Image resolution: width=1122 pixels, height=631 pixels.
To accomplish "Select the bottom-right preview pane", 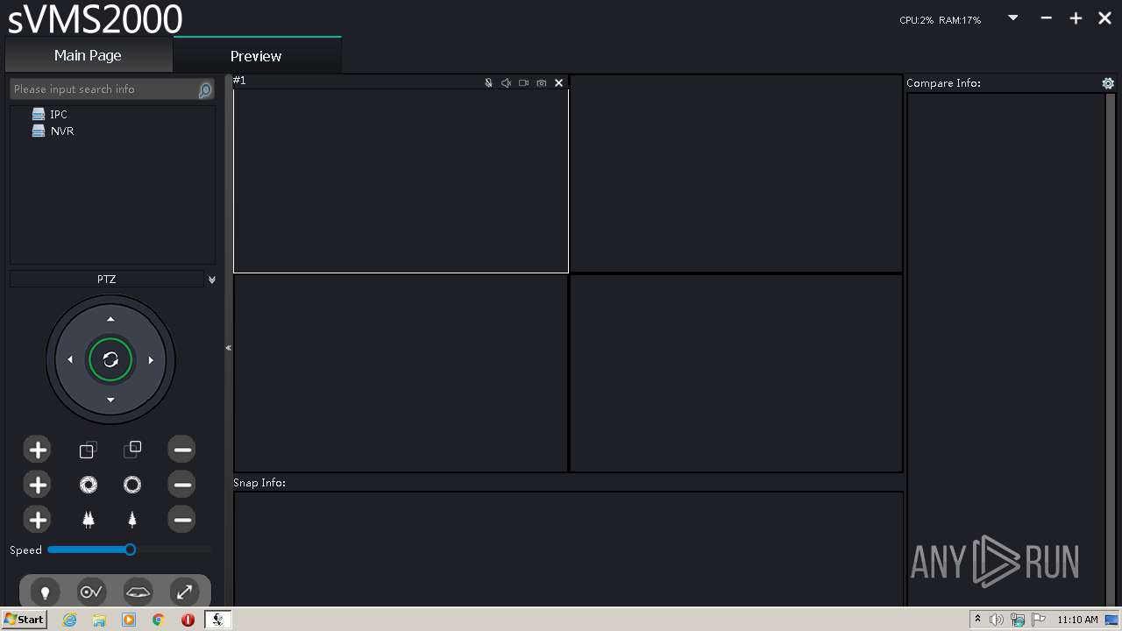I will [736, 373].
